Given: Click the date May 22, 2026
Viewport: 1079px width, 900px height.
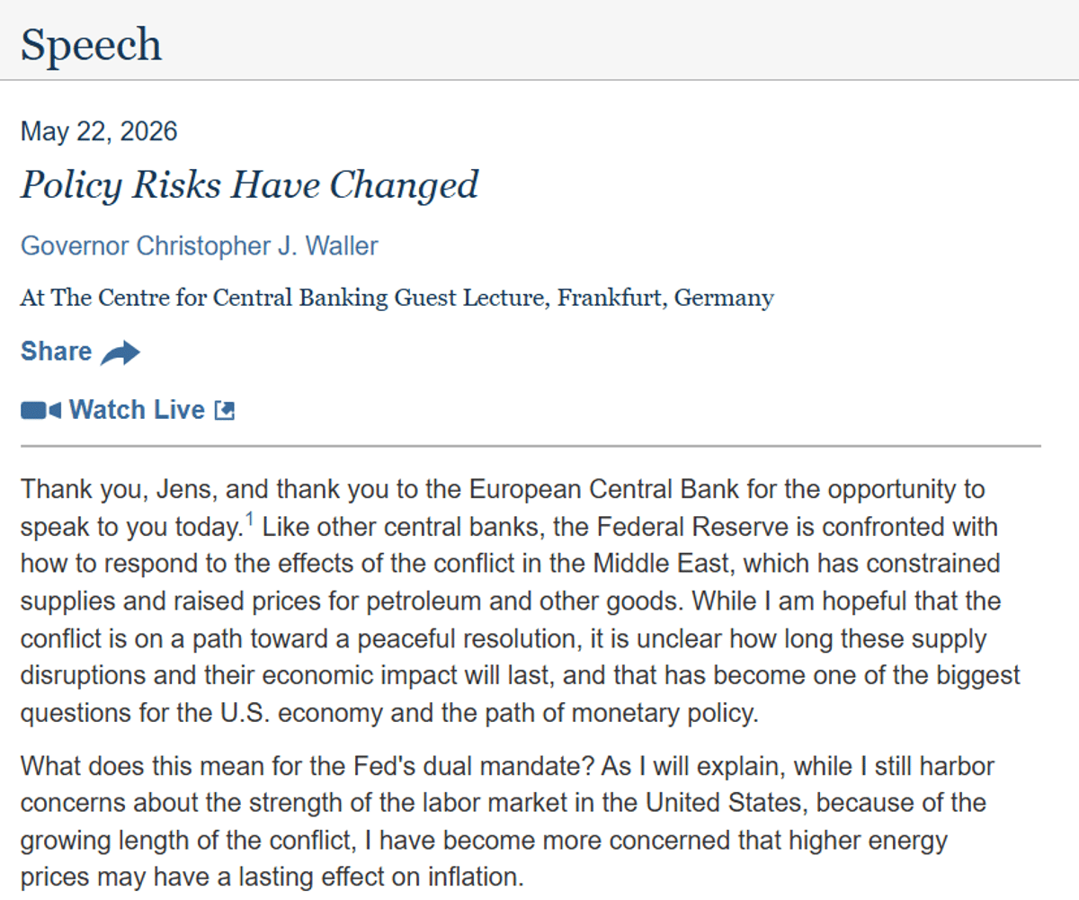Looking at the screenshot, I should point(99,132).
